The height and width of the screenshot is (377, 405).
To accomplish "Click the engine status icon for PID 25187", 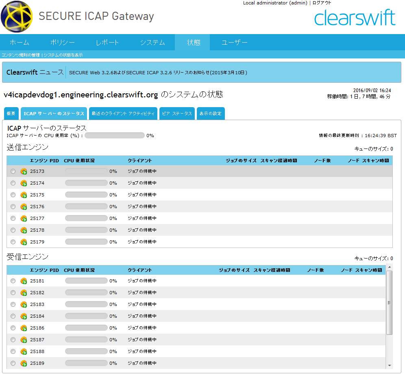I will point(24,340).
